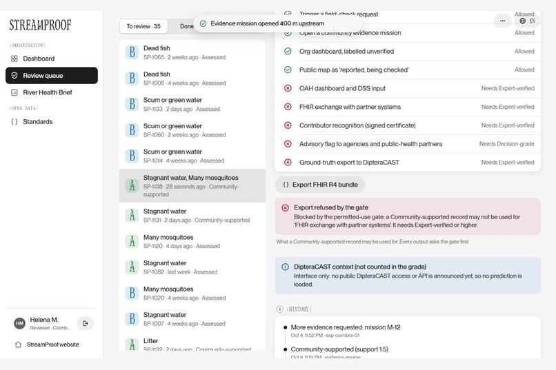The image size is (556, 370).
Task: Open Standards under Open Data
Action: pyautogui.click(x=52, y=121)
